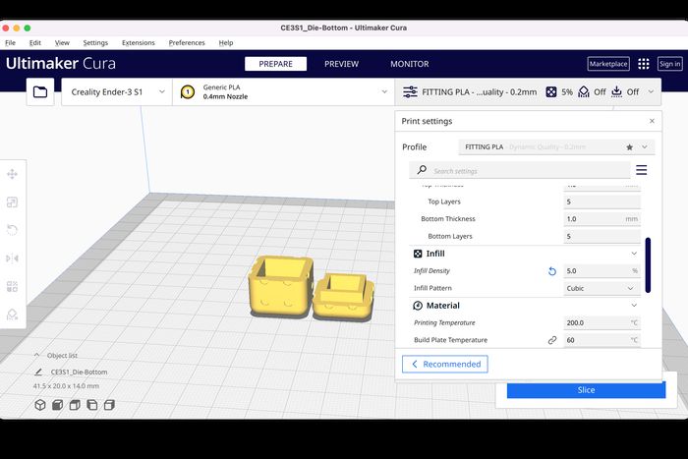688x459 pixels.
Task: Select the Mirror tool
Action: (x=13, y=258)
